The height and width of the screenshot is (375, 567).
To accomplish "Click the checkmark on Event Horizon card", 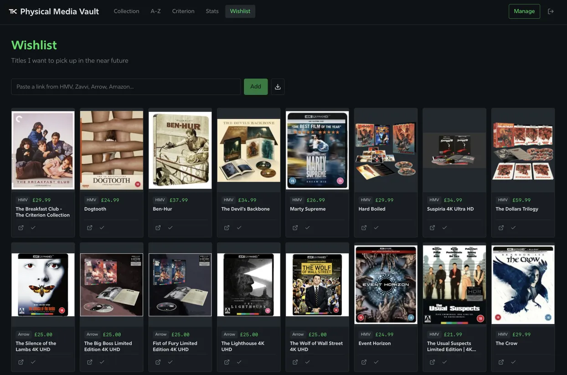I will 376,362.
